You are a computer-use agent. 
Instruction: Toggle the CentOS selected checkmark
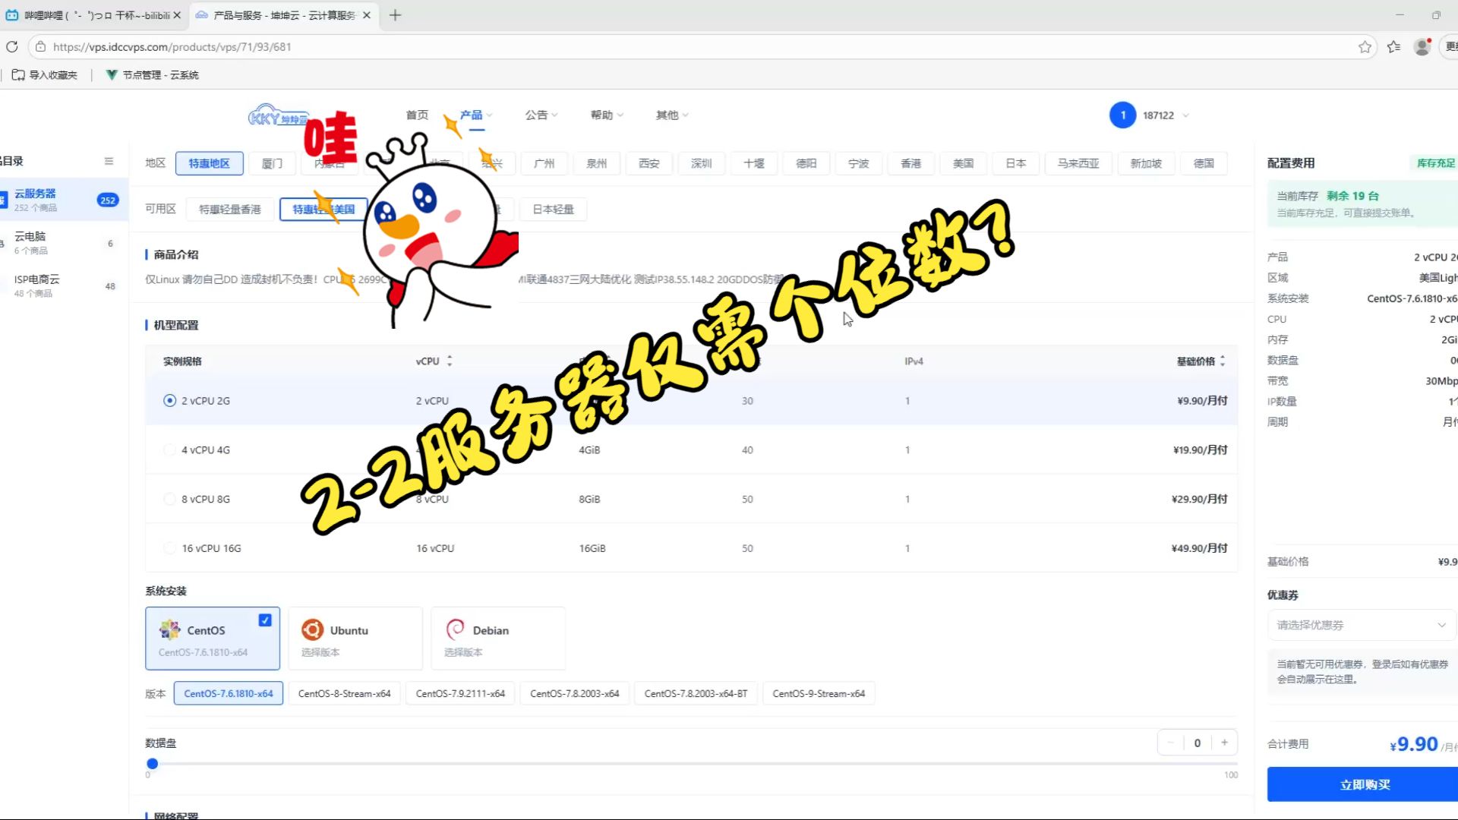[265, 620]
